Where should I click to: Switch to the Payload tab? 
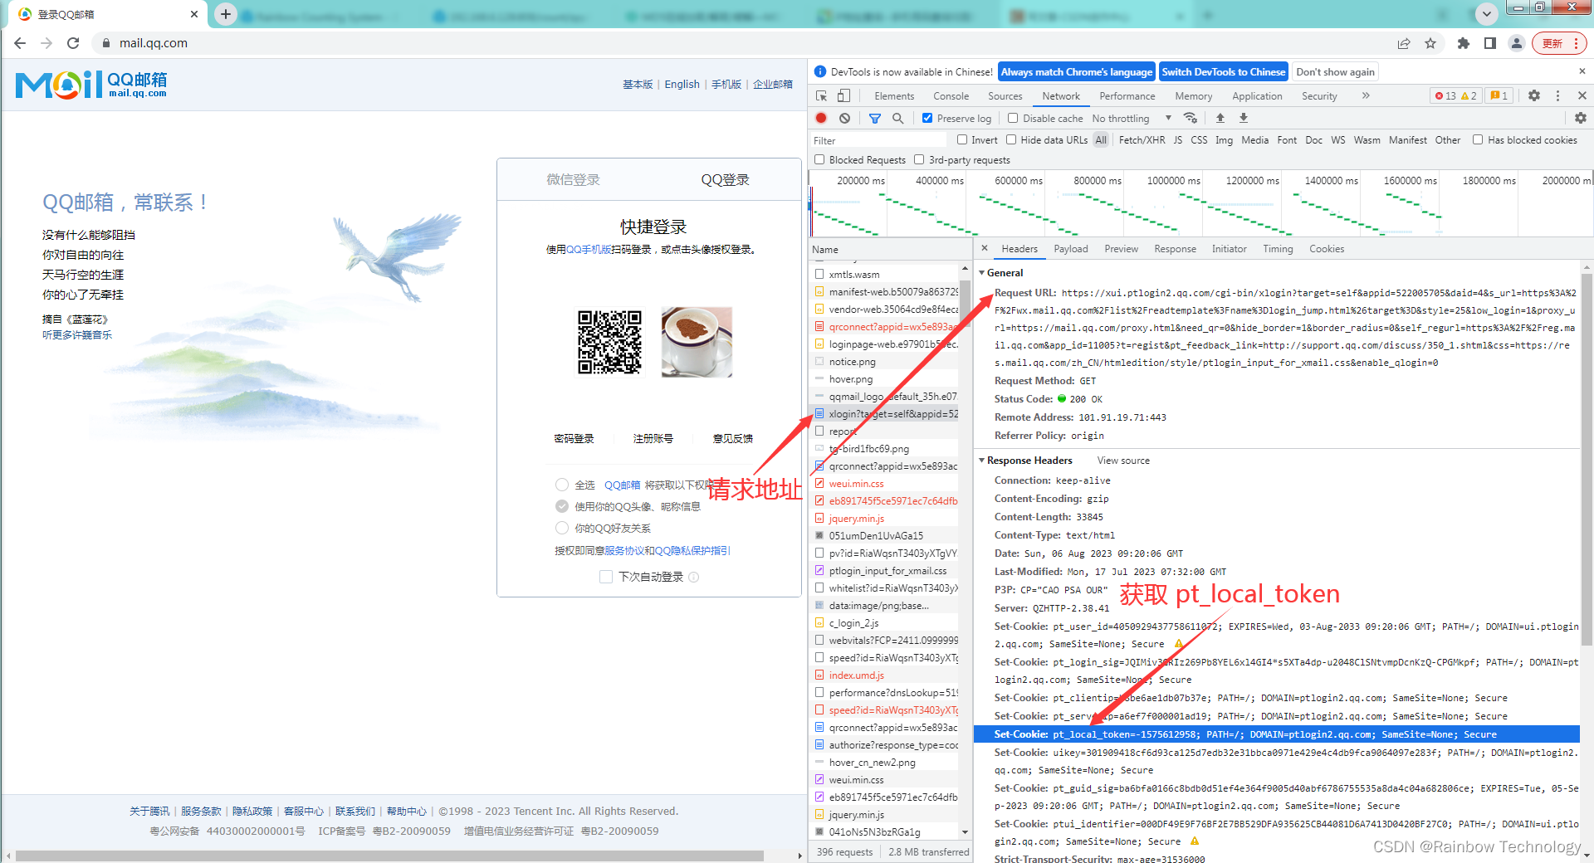click(1070, 248)
